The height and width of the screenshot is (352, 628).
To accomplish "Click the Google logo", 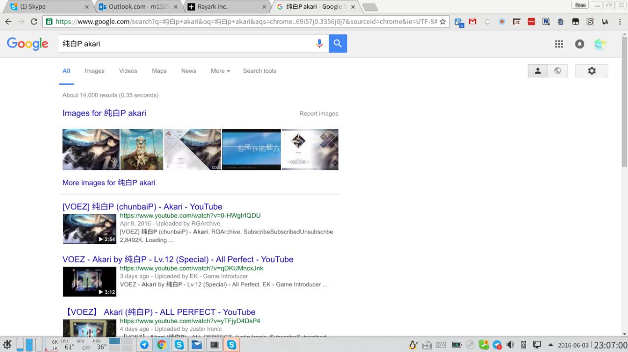I will pyautogui.click(x=27, y=44).
